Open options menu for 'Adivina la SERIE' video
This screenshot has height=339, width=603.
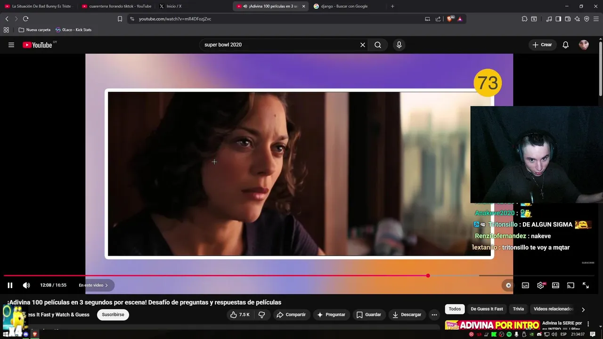tap(588, 324)
